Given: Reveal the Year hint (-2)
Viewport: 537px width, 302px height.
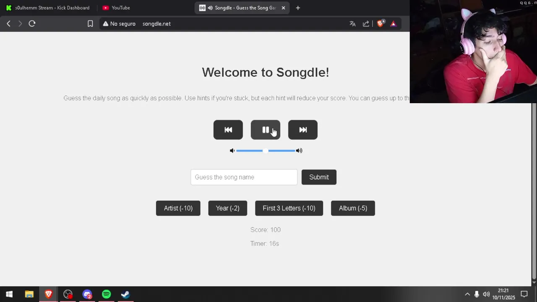Looking at the screenshot, I should coord(227,208).
